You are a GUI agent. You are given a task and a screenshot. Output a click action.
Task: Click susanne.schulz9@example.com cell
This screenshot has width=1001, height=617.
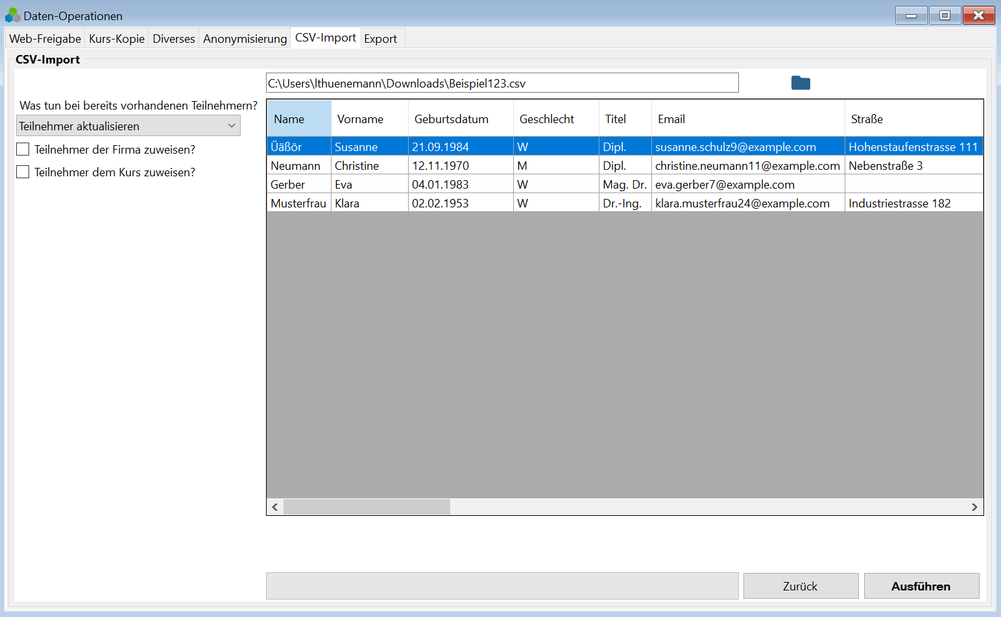748,146
